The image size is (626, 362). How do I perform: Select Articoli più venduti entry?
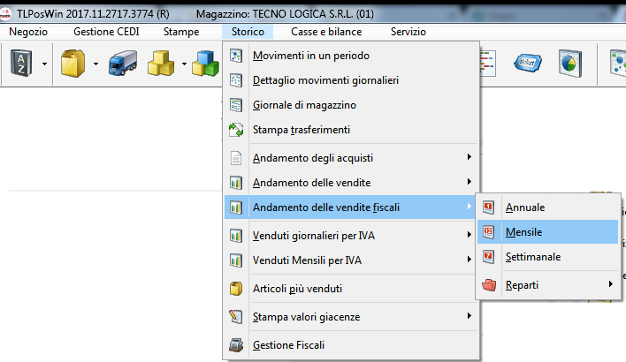click(x=297, y=289)
